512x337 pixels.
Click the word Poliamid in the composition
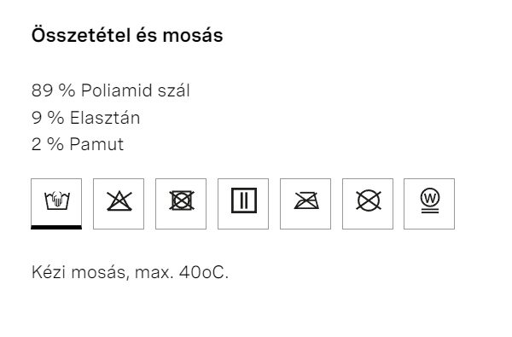pos(117,90)
